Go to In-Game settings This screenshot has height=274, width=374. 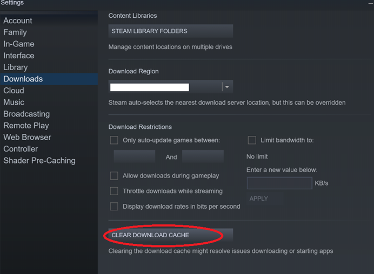(19, 44)
